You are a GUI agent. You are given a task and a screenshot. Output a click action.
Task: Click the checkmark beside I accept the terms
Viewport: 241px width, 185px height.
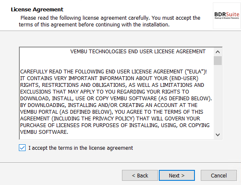[x=22, y=148]
